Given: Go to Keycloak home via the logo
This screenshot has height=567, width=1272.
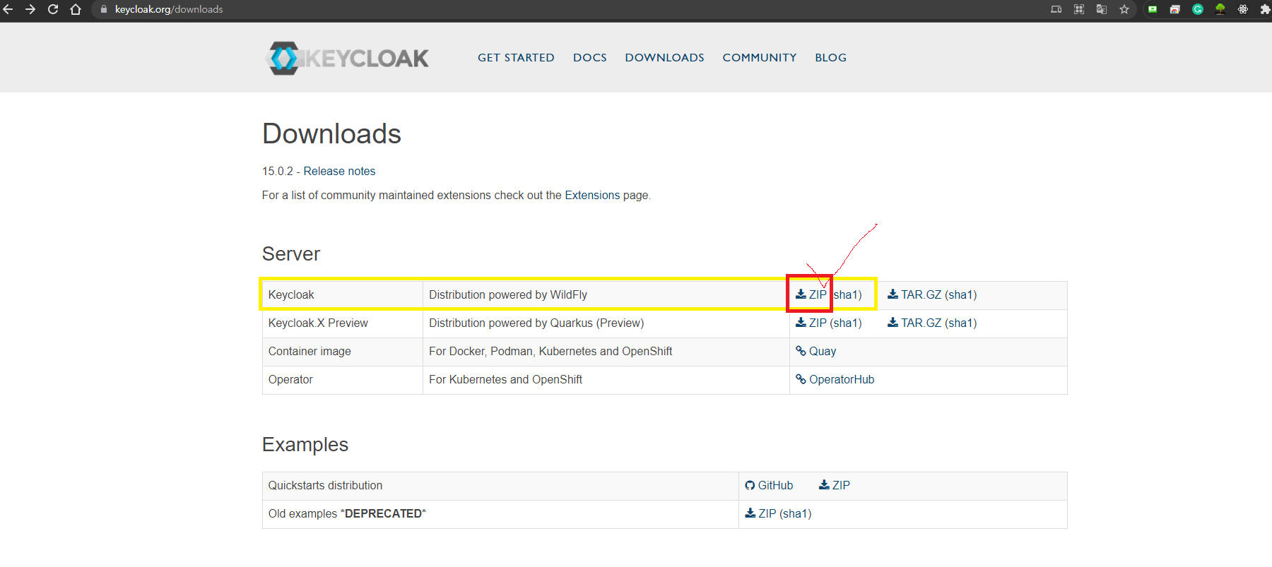Looking at the screenshot, I should 347,58.
